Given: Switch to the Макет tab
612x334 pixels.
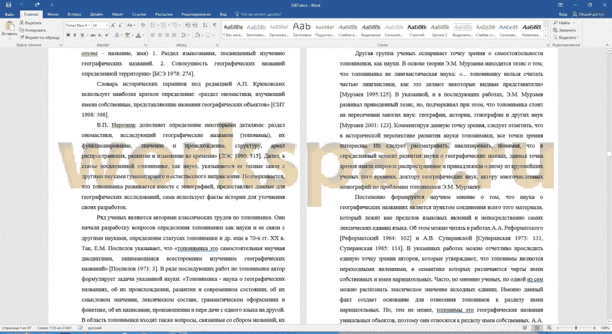Looking at the screenshot, I should (x=118, y=15).
